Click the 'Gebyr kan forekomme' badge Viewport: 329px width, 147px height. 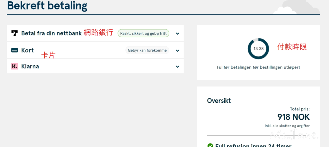coord(147,50)
